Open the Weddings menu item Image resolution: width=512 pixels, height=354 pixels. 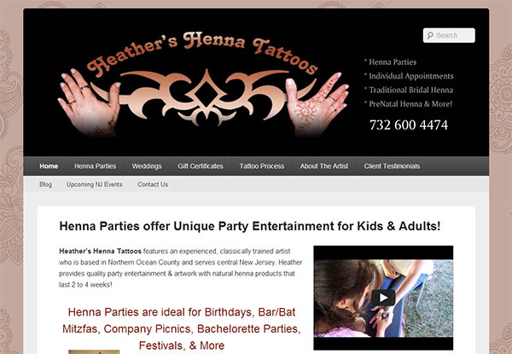coord(147,166)
